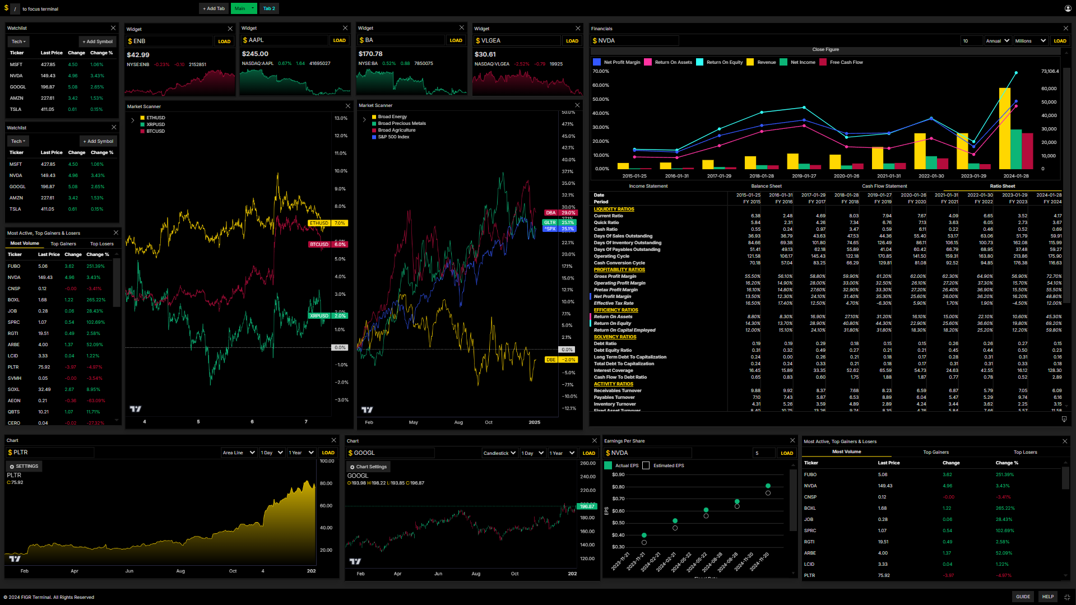1076x605 pixels.
Task: Open the HELP button
Action: coord(1048,597)
